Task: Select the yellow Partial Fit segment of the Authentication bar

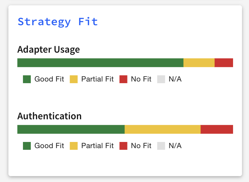Action: 163,129
